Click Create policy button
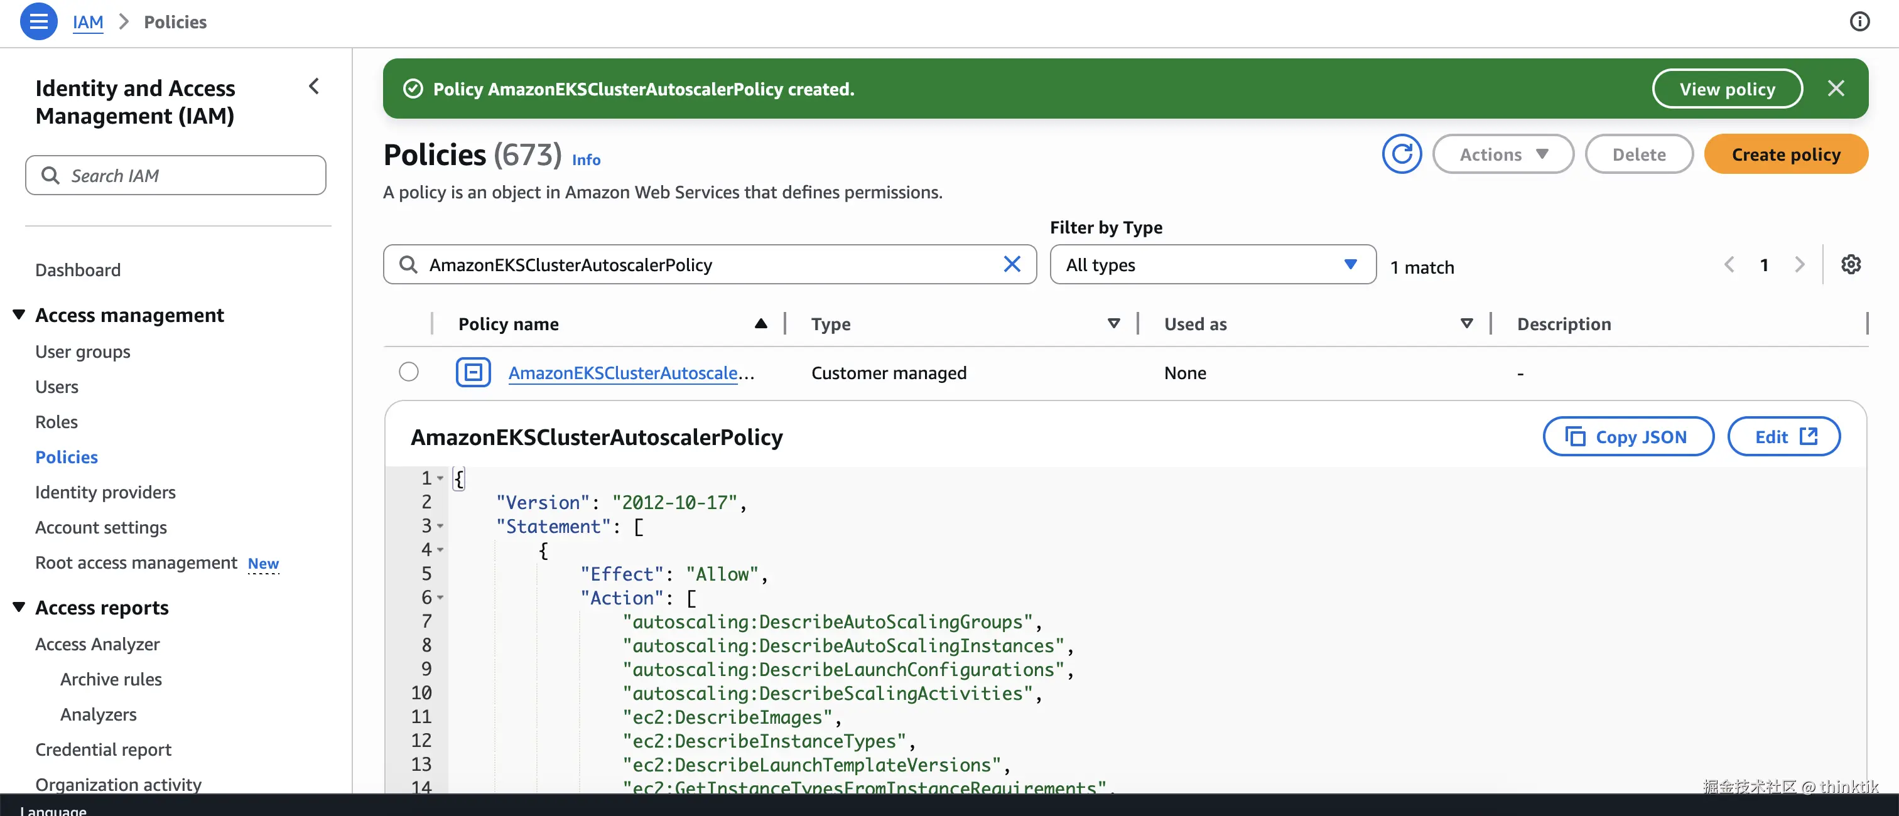The width and height of the screenshot is (1899, 816). [x=1785, y=154]
